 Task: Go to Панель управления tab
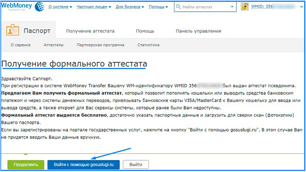[x=198, y=31]
